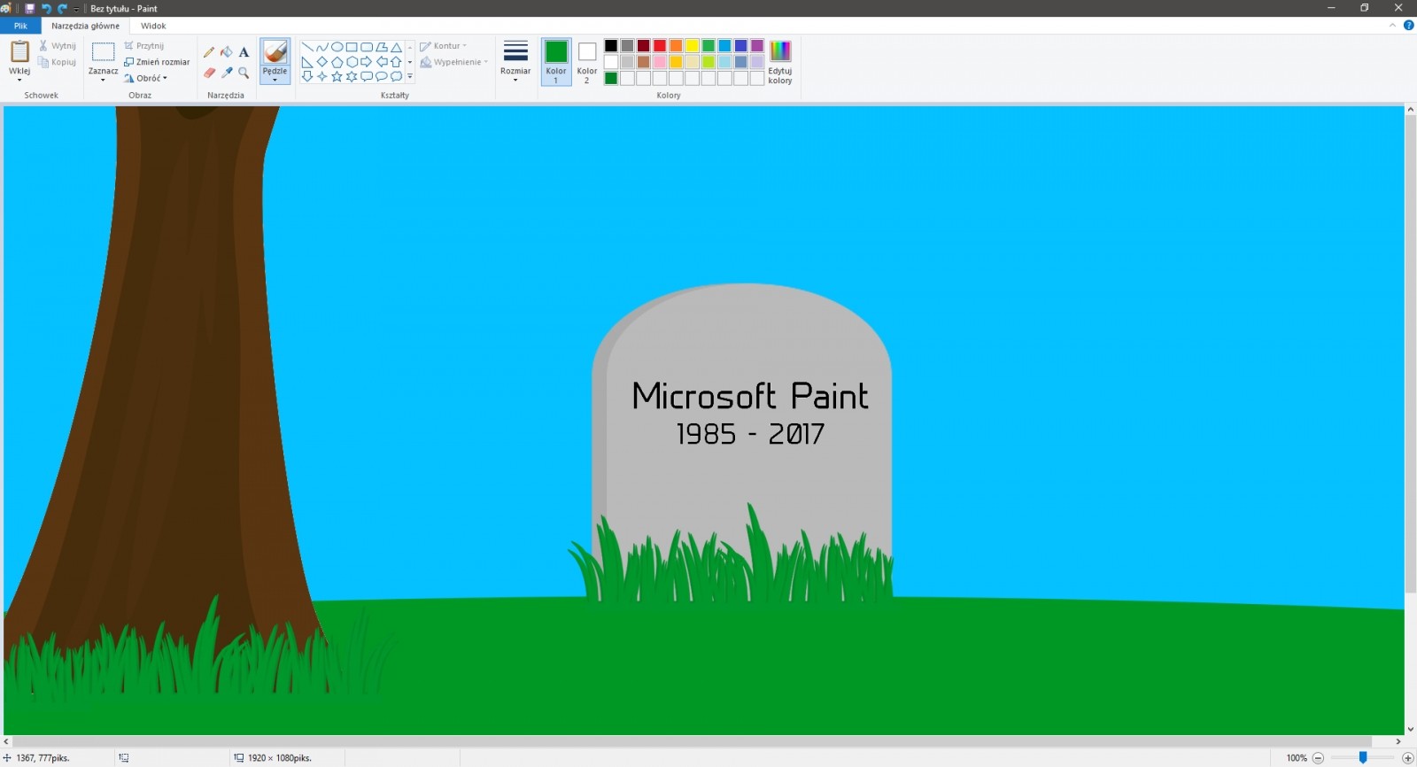This screenshot has width=1417, height=767.
Task: Open the Obróć rotate dropdown
Action: coord(146,78)
